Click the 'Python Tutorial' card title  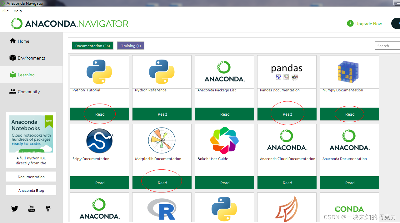pyautogui.click(x=86, y=90)
